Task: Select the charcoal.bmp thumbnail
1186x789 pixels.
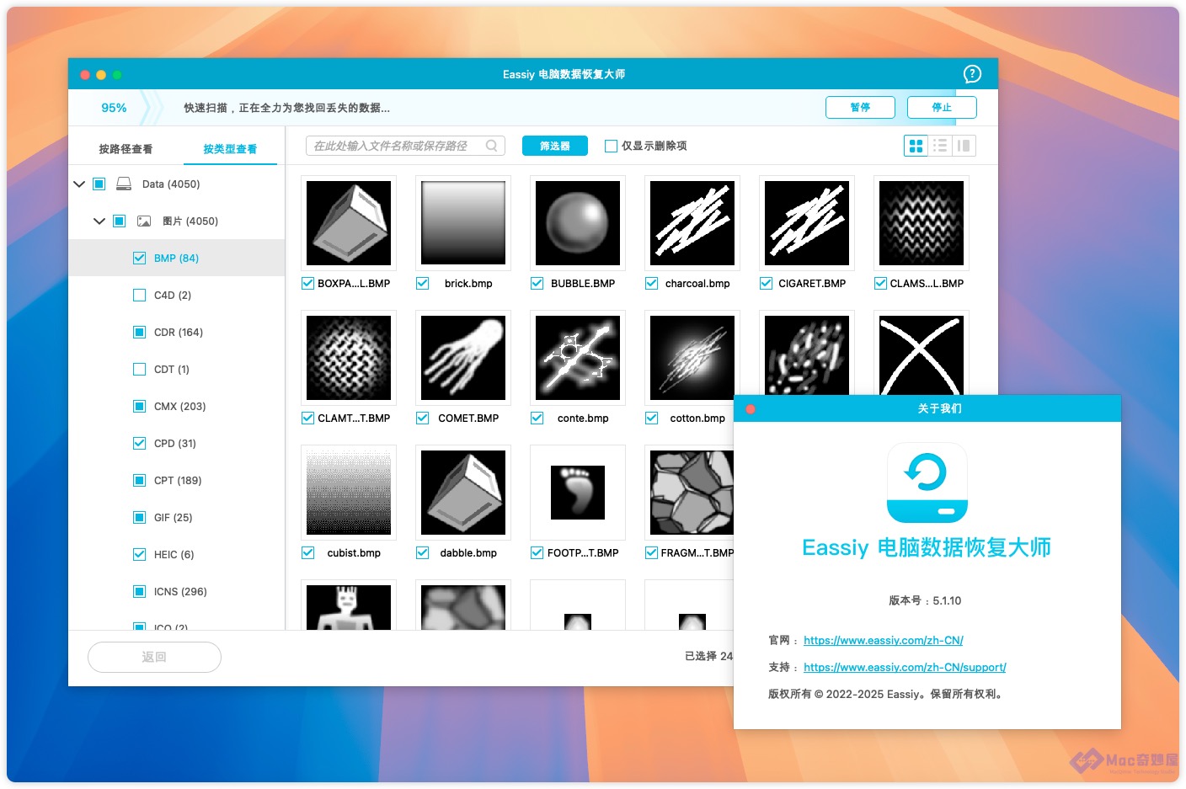Action: [x=692, y=223]
